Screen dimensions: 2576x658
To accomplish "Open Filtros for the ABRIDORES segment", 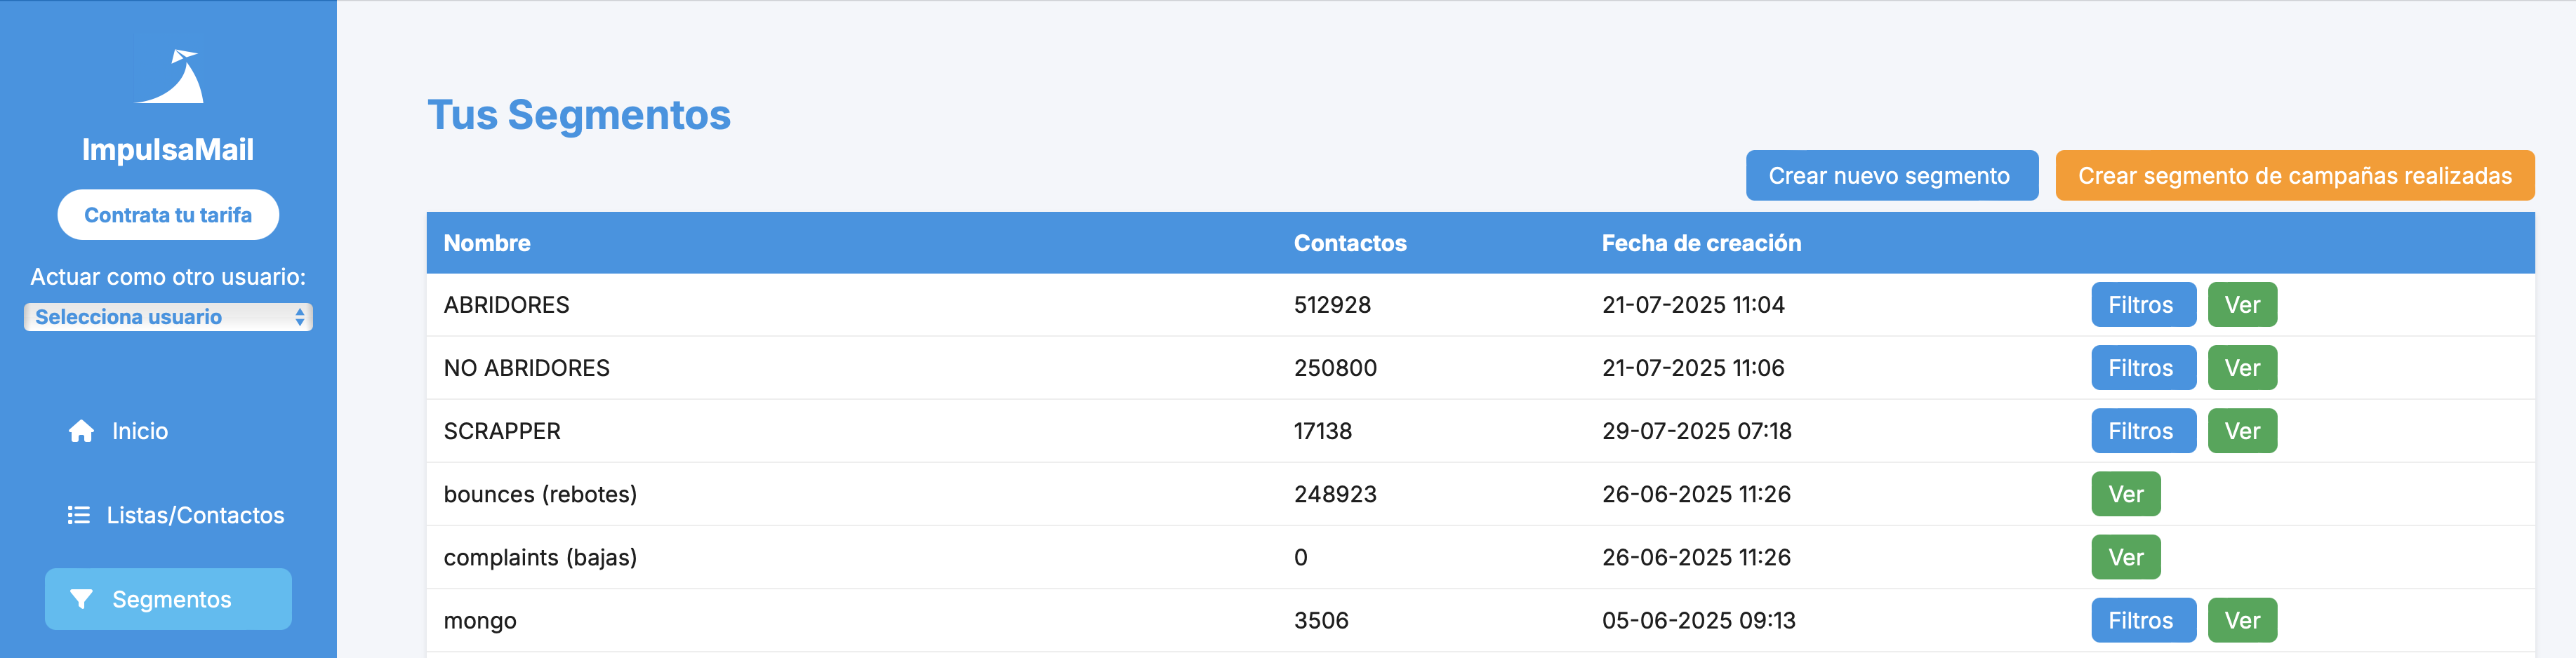I will click(x=2142, y=305).
